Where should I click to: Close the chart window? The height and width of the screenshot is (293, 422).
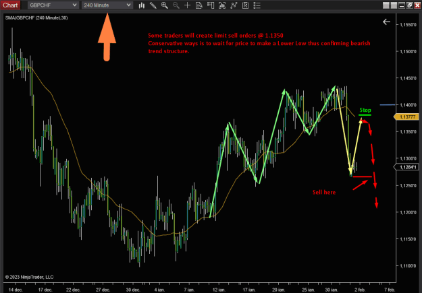click(x=417, y=5)
